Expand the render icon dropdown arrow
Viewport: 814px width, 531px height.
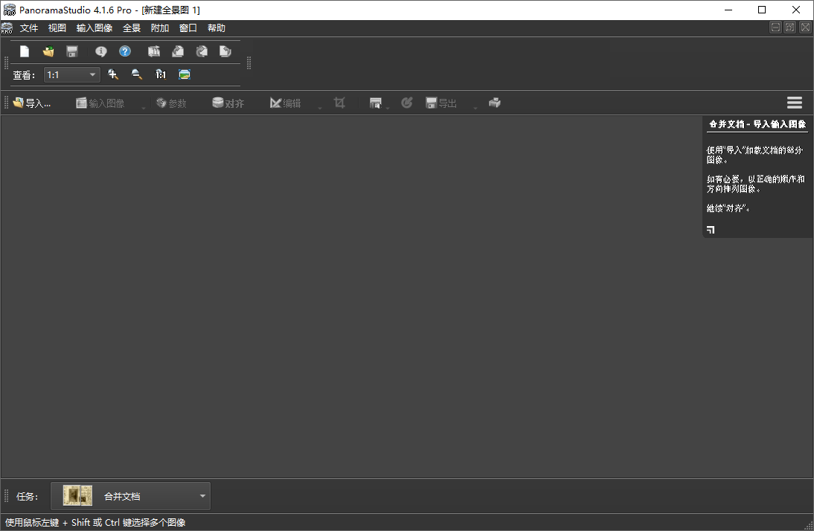click(387, 107)
